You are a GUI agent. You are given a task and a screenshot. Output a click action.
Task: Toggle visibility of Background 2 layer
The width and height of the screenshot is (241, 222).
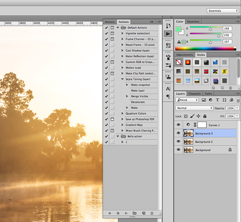pyautogui.click(x=178, y=141)
